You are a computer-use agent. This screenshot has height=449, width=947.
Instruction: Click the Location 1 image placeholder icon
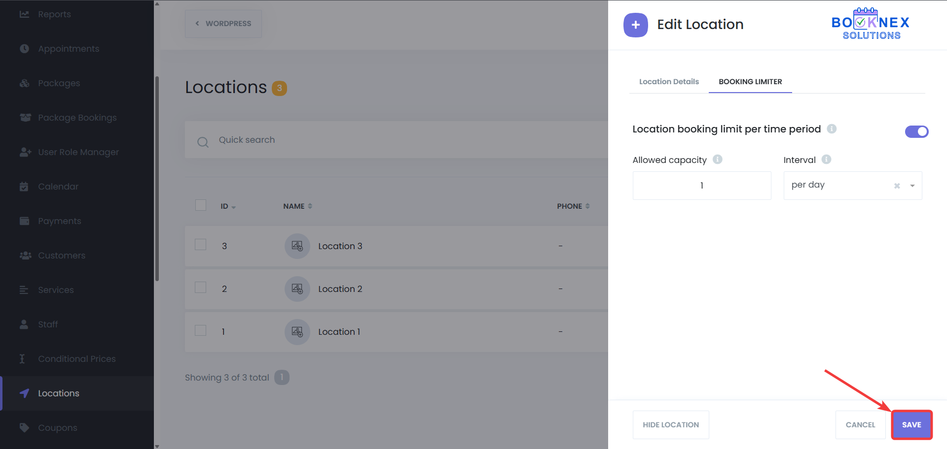click(297, 332)
